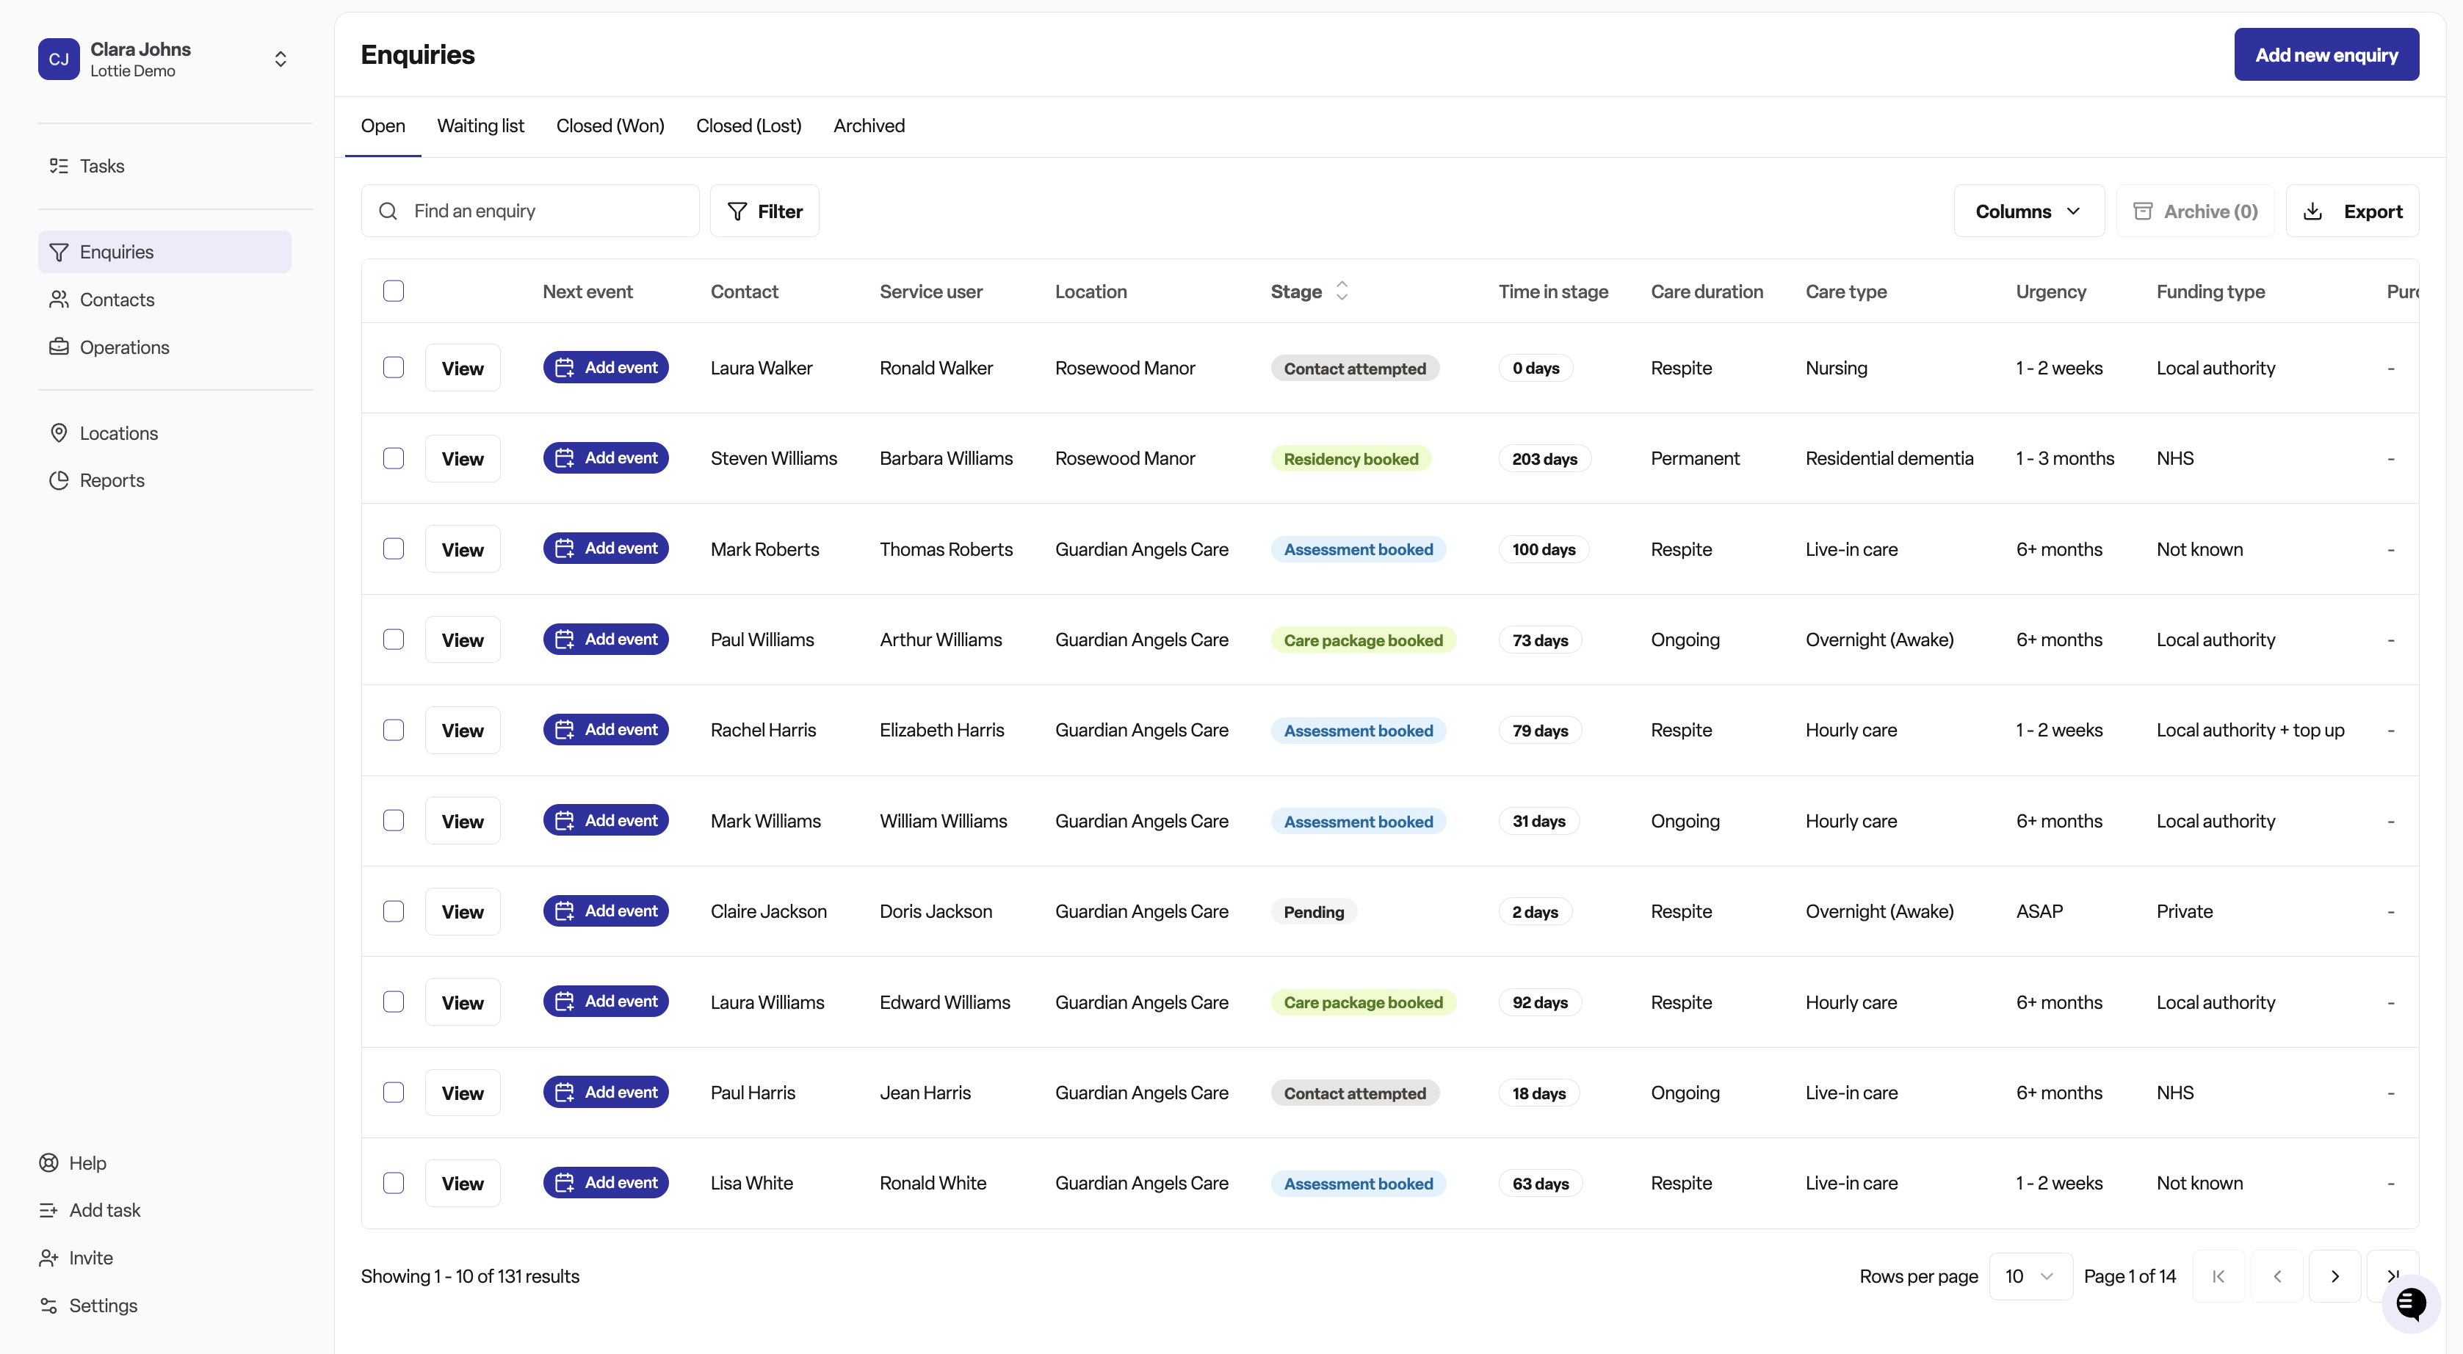Sort by Stage using sort arrows icon

coord(1342,291)
